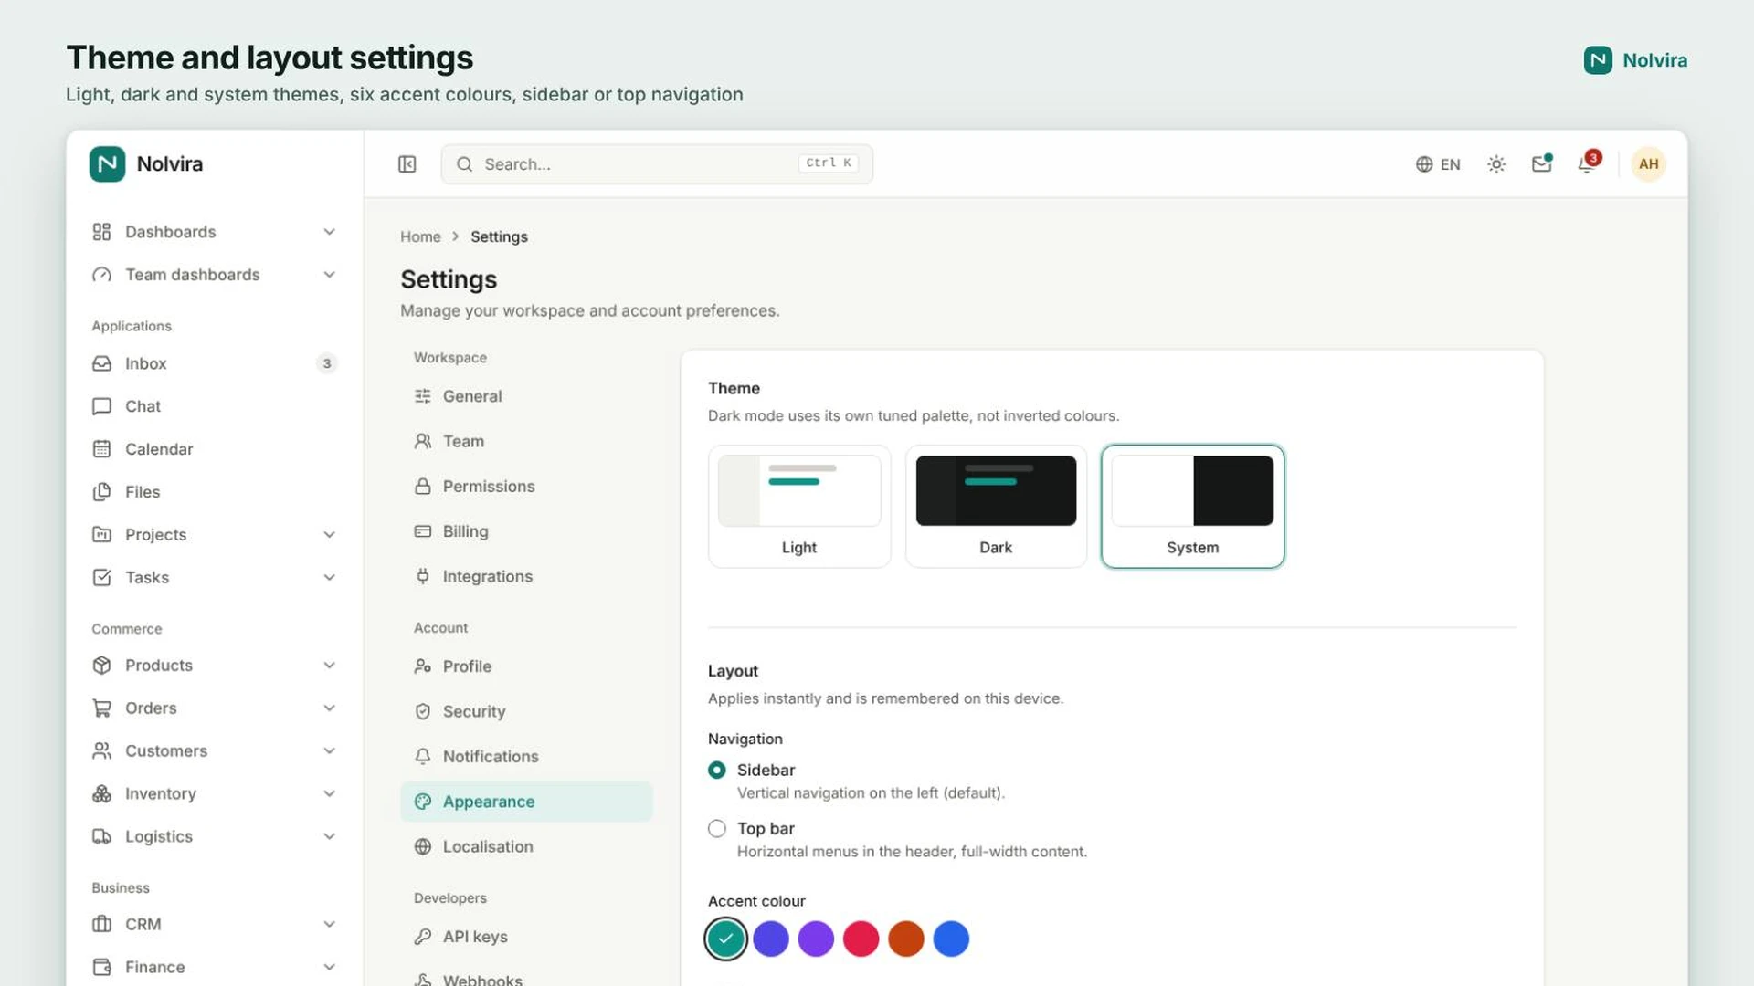Focus the Search input field
Viewport: 1754px width, 986px height.
(657, 164)
